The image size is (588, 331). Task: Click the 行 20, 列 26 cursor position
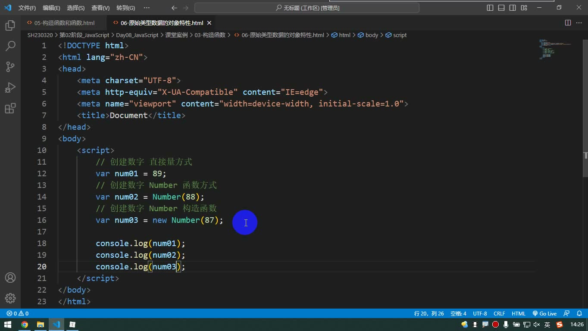tap(429, 314)
